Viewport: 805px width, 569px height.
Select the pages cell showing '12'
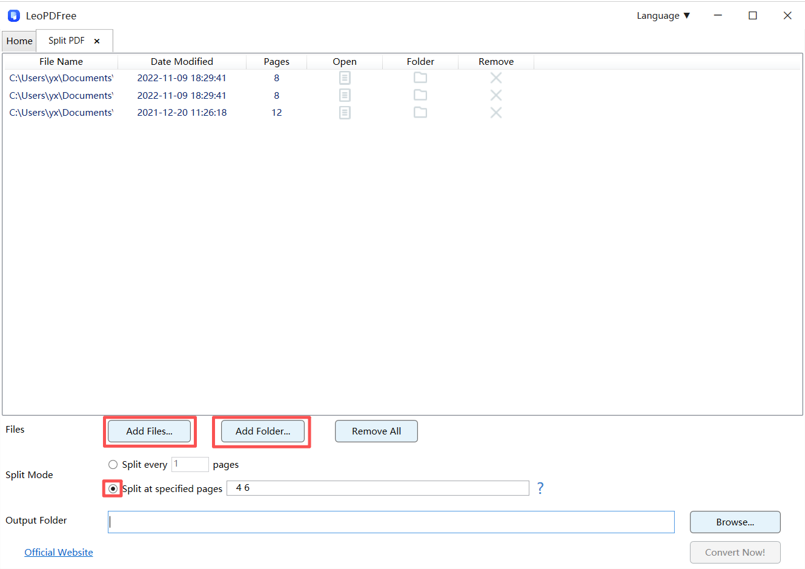click(277, 113)
